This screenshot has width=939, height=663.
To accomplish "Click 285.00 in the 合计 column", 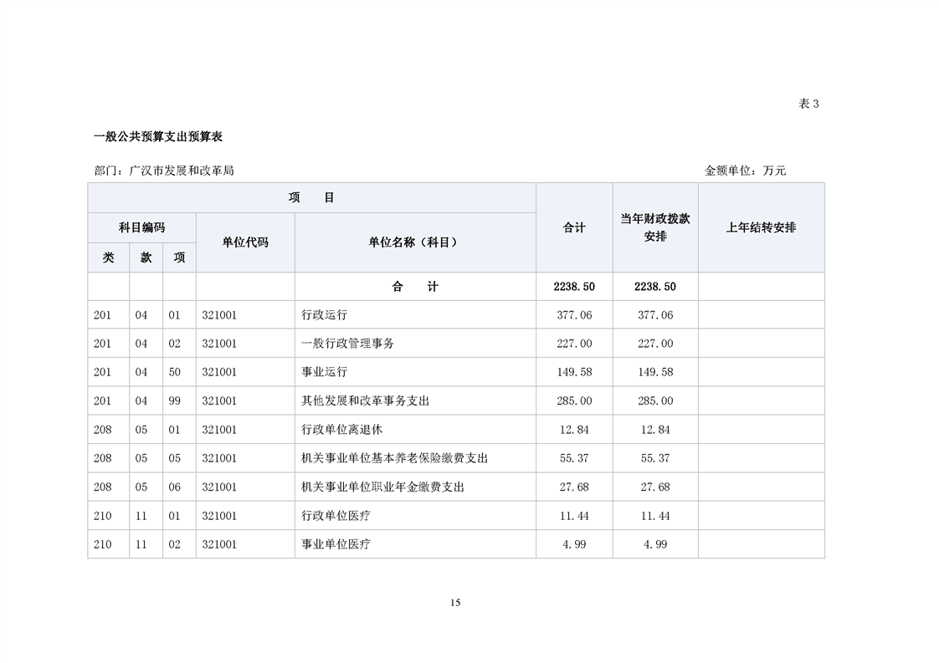I will 574,400.
